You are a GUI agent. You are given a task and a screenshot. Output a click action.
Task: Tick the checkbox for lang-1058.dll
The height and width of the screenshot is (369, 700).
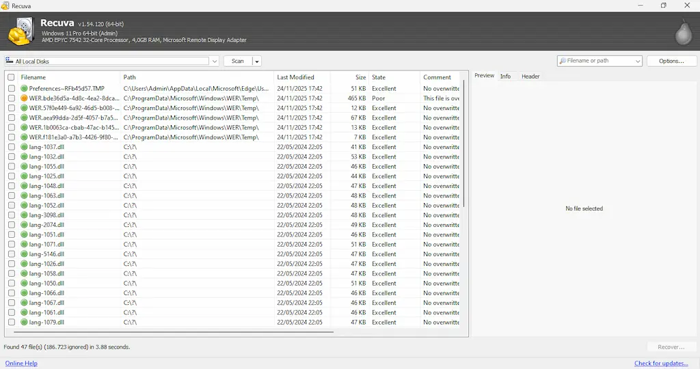[12, 273]
